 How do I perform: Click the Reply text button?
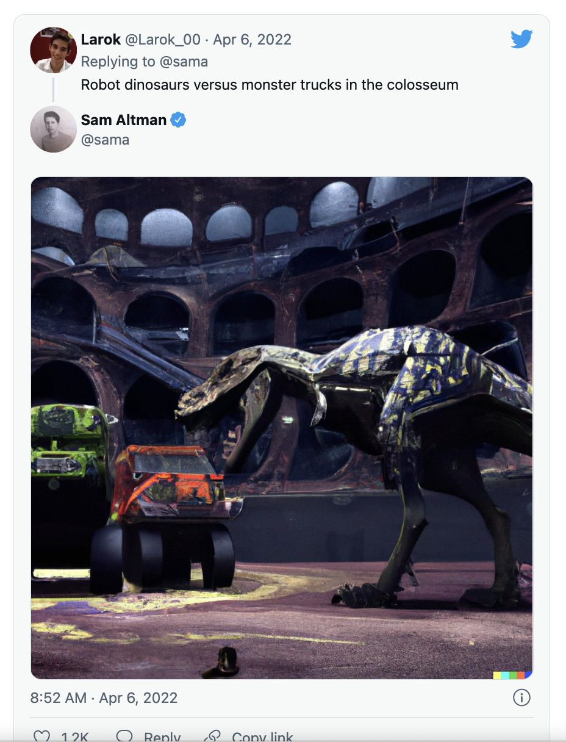tap(162, 737)
